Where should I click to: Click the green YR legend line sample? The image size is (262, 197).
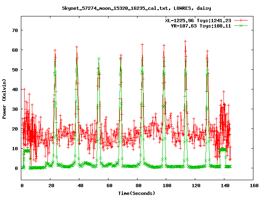(x=241, y=26)
